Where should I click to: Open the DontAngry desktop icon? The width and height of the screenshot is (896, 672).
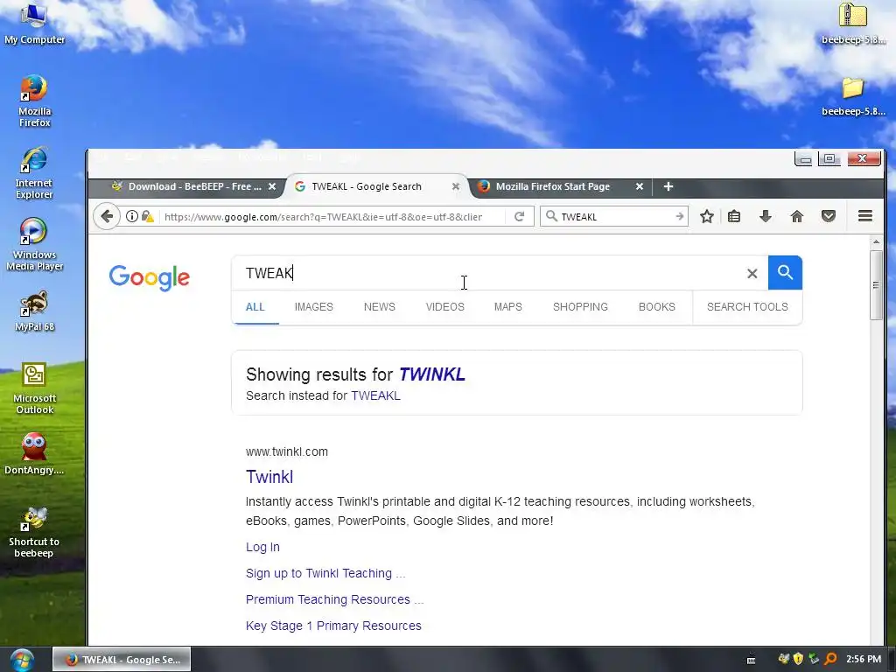[34, 454]
